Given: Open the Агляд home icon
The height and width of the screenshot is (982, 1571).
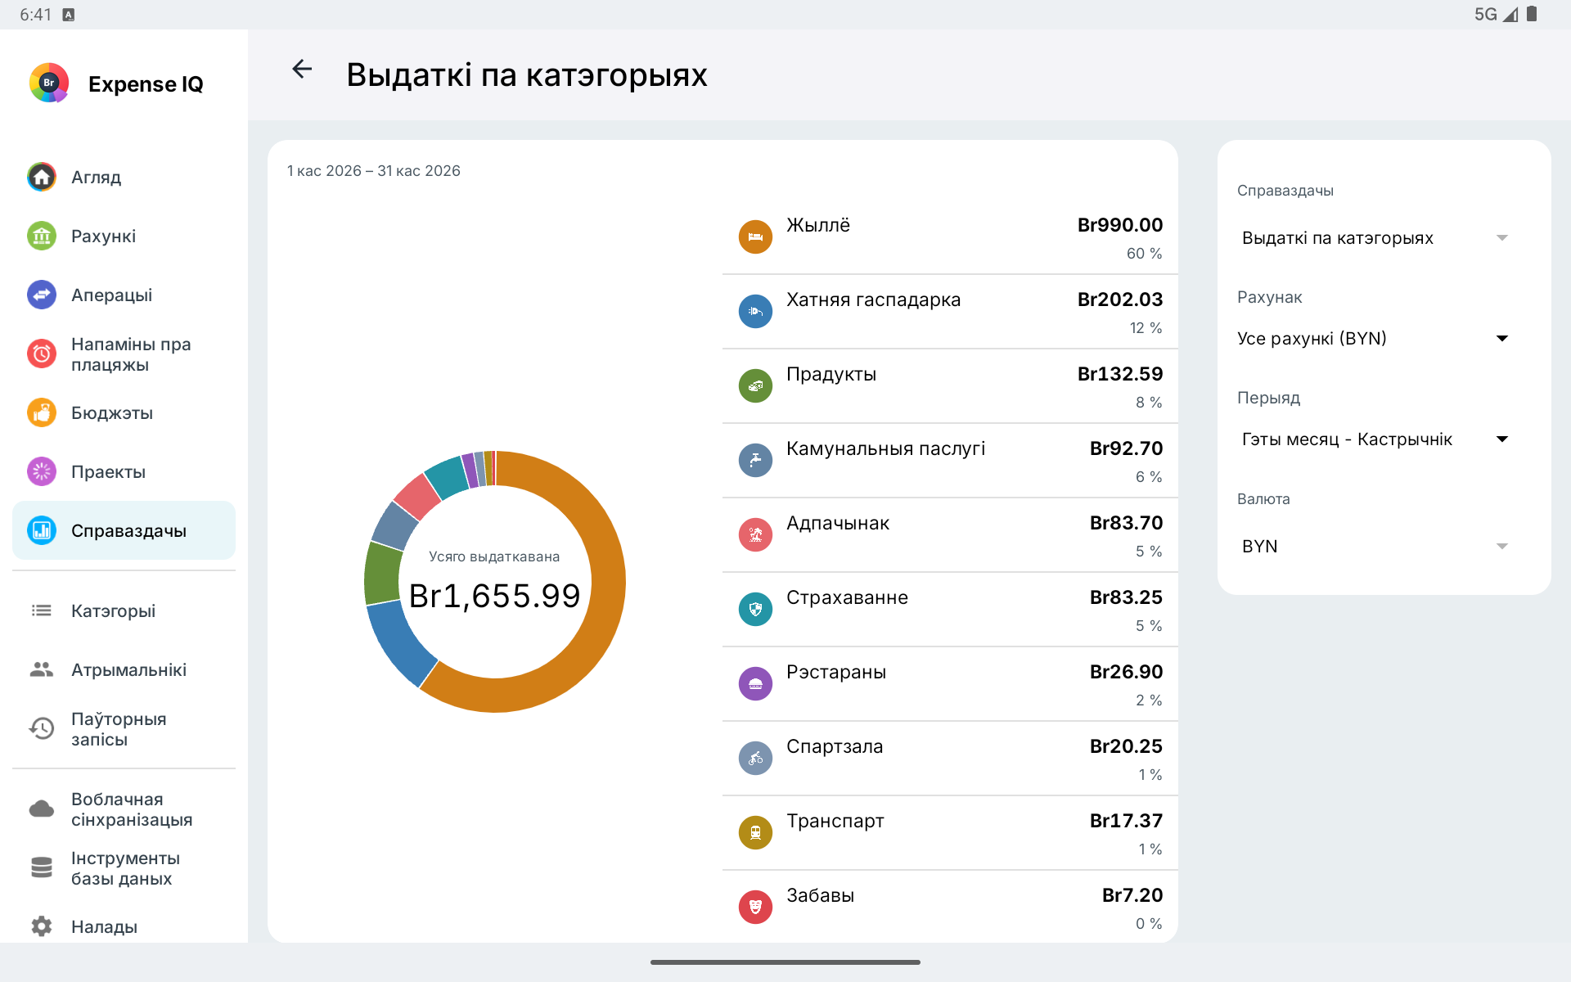Looking at the screenshot, I should [42, 177].
